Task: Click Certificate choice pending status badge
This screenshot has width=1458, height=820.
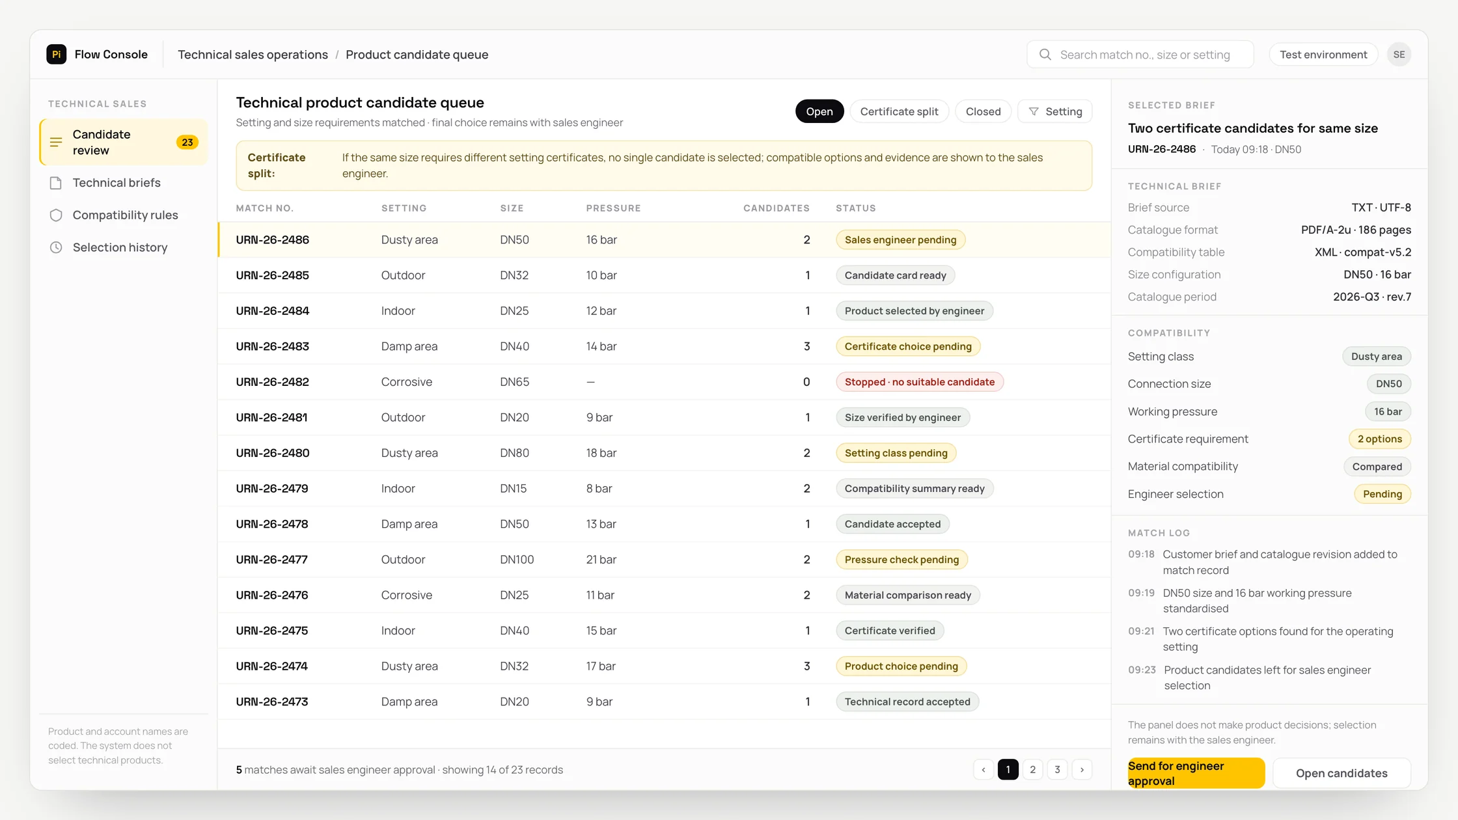Action: pos(908,347)
